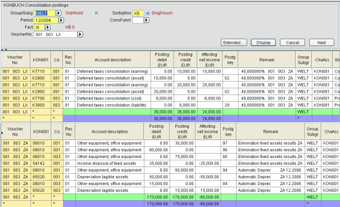340x207 pixels.
Task: Click the Display button
Action: pos(264,43)
